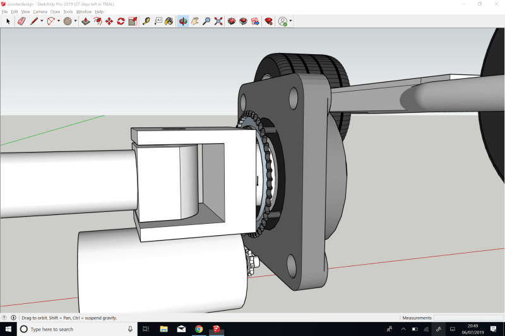505x336 pixels.
Task: Click the Wi-Fi network tray icon
Action: tap(427, 329)
